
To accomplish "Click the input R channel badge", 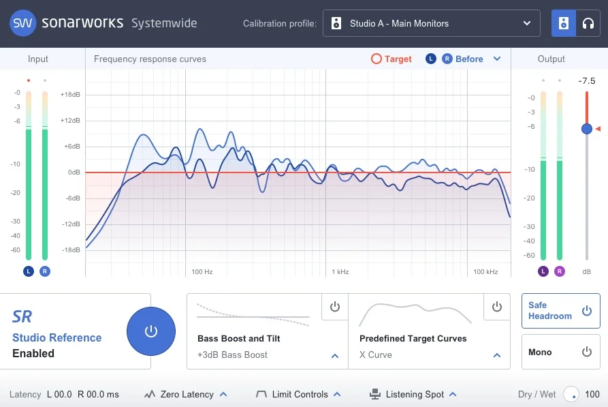I will pyautogui.click(x=45, y=271).
